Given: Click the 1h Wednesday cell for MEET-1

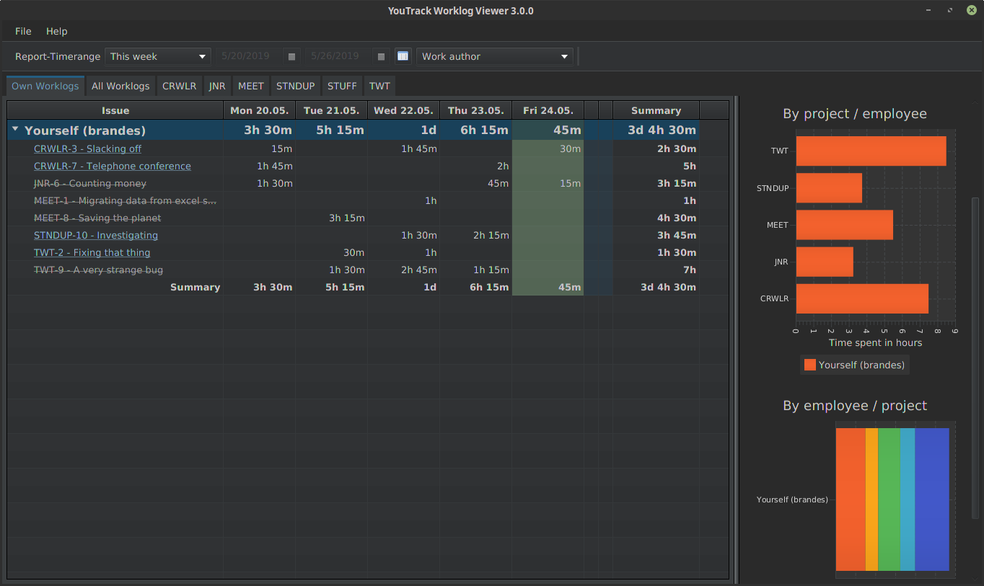Looking at the screenshot, I should (x=404, y=200).
